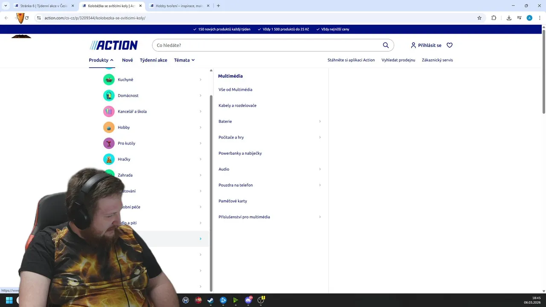The width and height of the screenshot is (546, 307).
Task: Select the Kolobežka se svítícími koly tab
Action: click(x=112, y=6)
